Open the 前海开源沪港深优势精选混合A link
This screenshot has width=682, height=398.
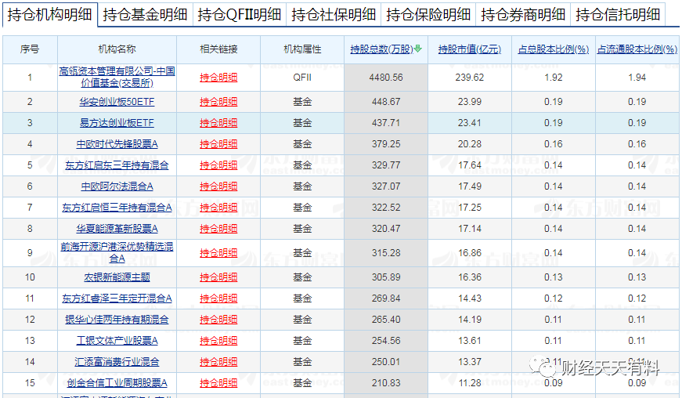pos(117,253)
